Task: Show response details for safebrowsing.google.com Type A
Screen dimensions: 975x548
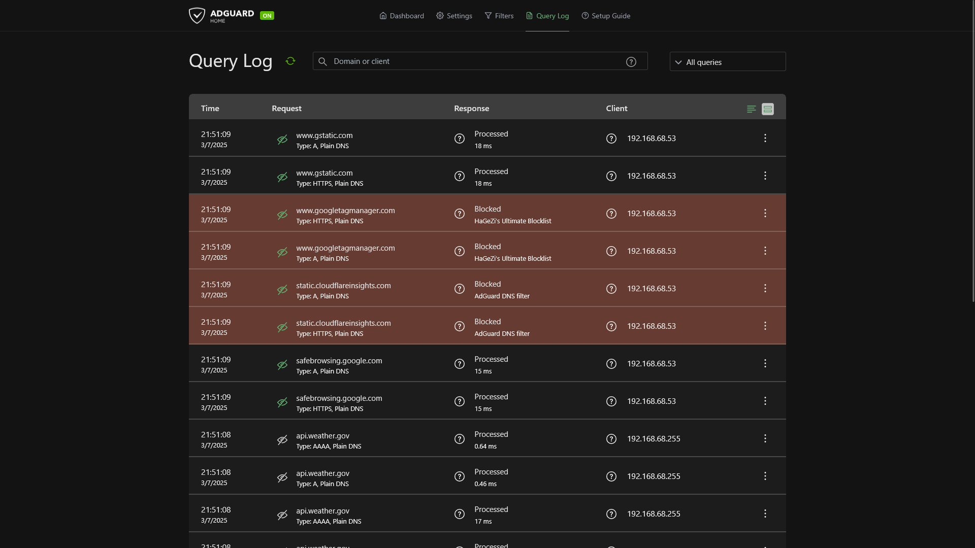Action: 460,364
